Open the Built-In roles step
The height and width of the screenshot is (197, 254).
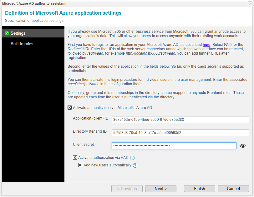[22, 44]
